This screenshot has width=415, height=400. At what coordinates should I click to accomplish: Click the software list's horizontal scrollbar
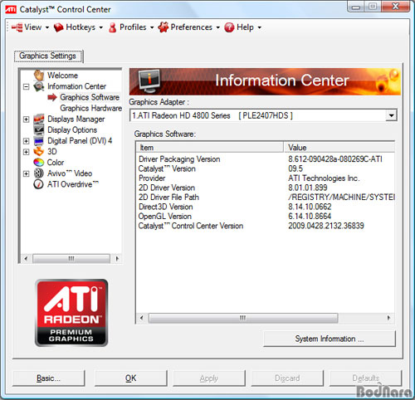[265, 318]
